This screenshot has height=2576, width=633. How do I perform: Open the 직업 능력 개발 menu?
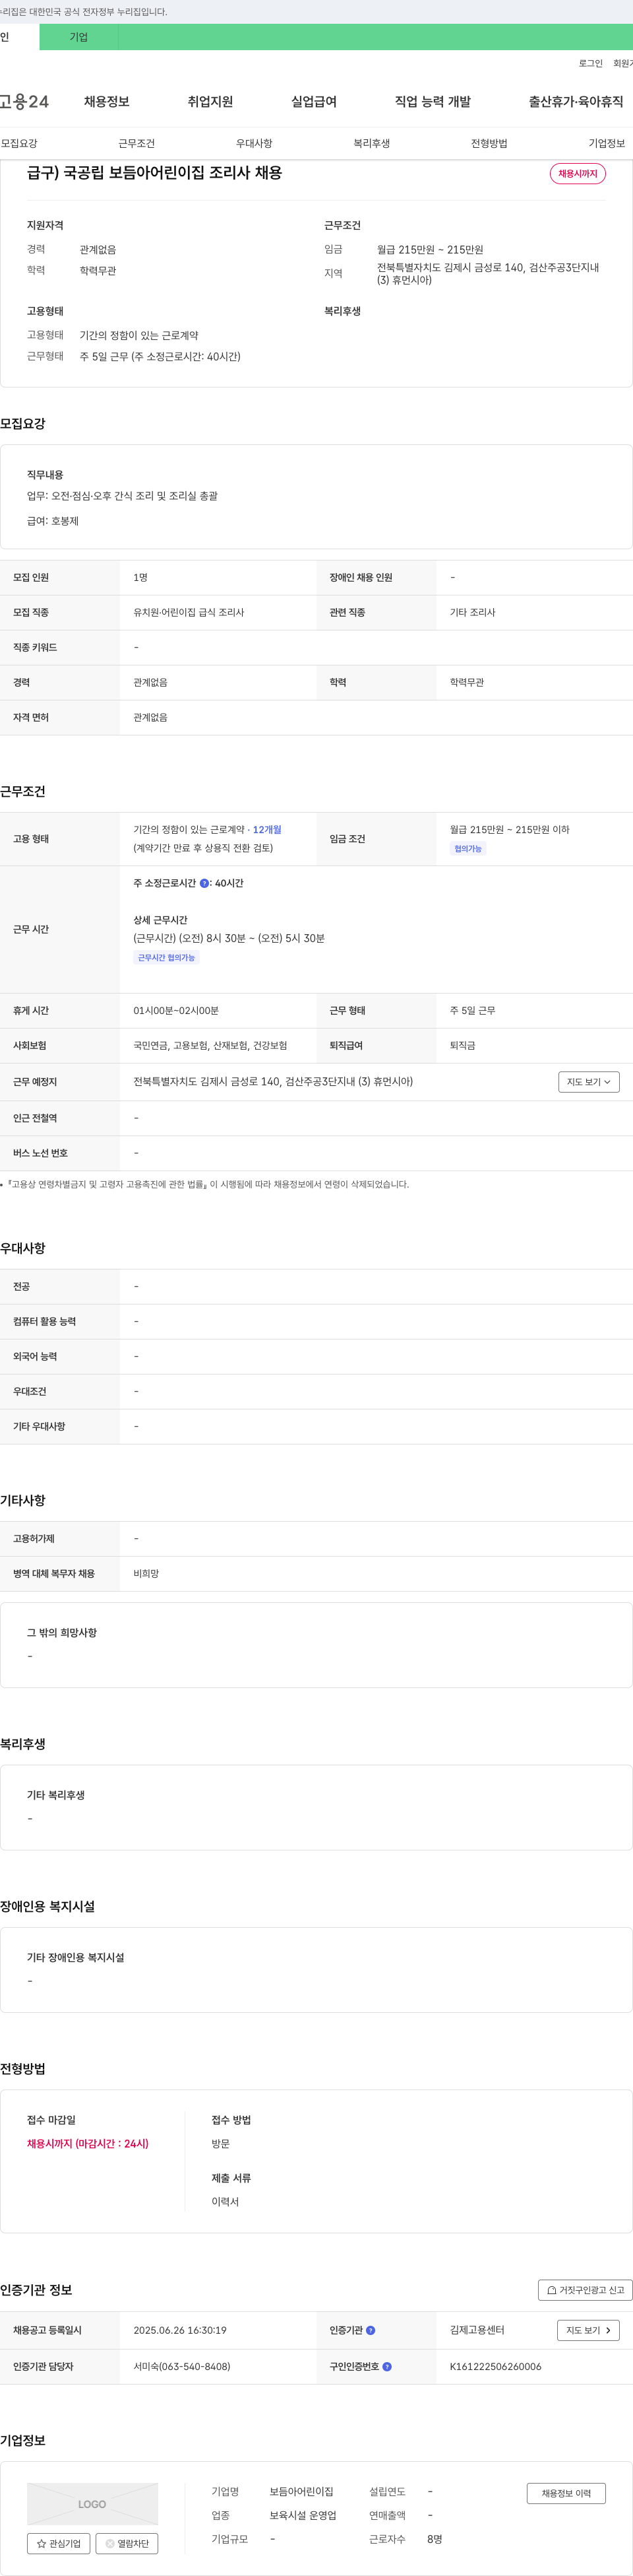pyautogui.click(x=433, y=101)
